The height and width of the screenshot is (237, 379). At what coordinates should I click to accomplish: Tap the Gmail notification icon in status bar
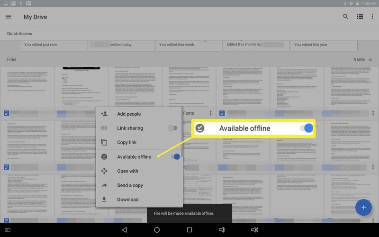point(13,3)
